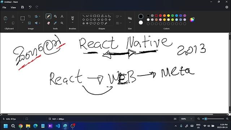Open Visual Studio Code from taskbar

click(58, 126)
